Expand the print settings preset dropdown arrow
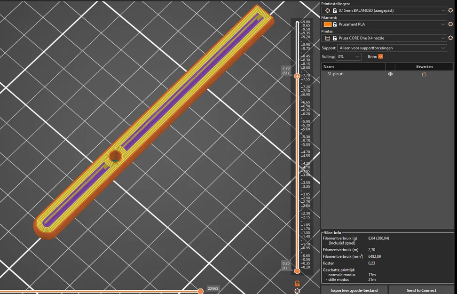 coord(443,10)
